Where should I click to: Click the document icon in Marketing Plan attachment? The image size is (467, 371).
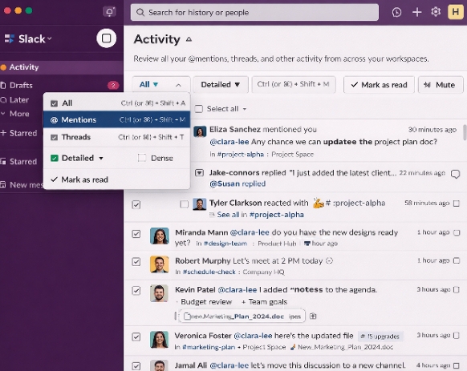click(x=187, y=316)
